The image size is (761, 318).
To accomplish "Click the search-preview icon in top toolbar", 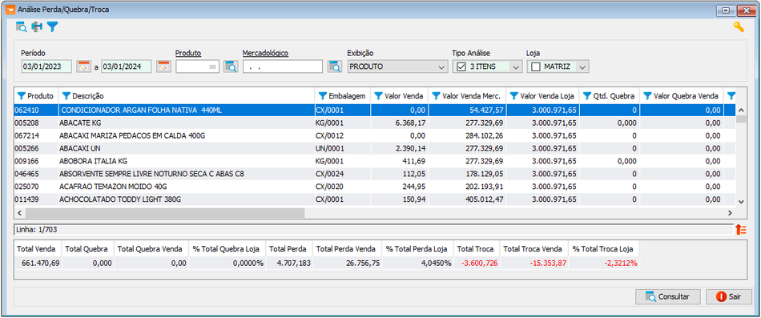I will (22, 27).
